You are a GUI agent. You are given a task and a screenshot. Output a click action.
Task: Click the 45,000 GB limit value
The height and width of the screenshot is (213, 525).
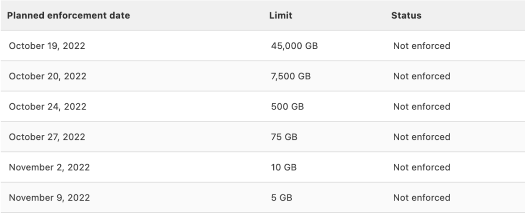tap(294, 46)
